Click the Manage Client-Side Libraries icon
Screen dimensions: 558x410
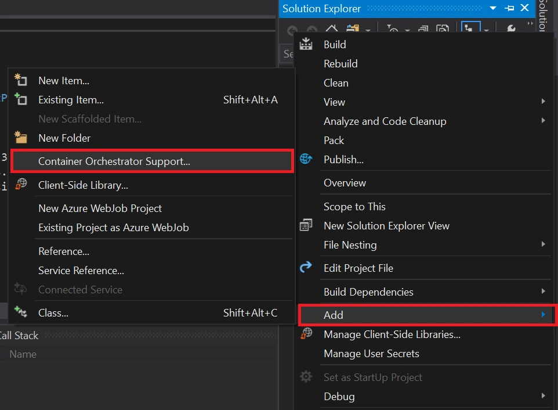tap(306, 334)
